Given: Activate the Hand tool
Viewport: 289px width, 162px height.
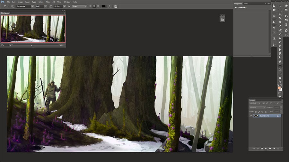Looking at the screenshot, I should point(280,78).
